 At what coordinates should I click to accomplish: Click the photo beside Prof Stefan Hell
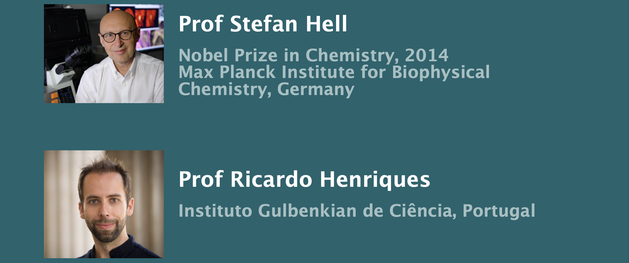pyautogui.click(x=104, y=54)
